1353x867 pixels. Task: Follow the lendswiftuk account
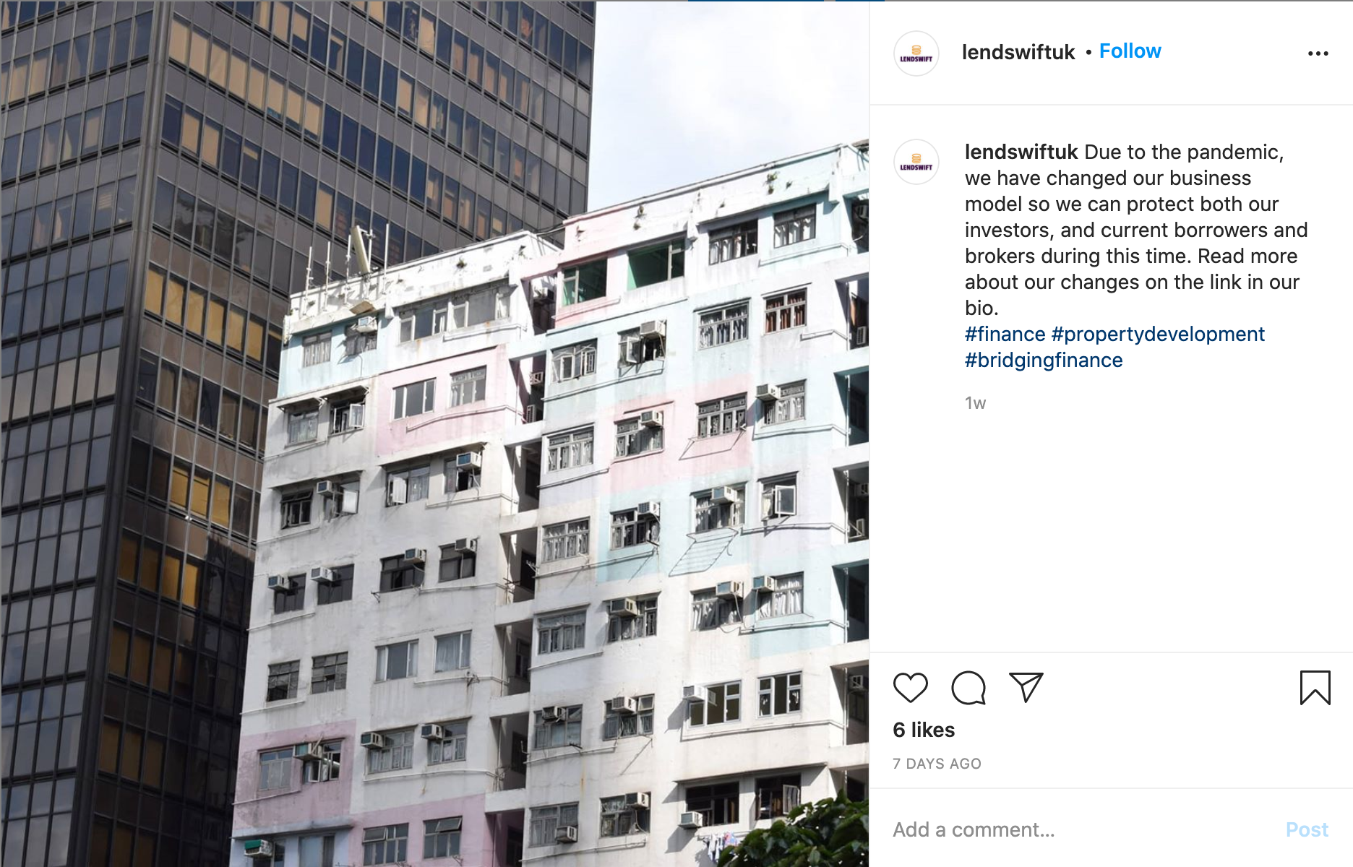coord(1130,51)
